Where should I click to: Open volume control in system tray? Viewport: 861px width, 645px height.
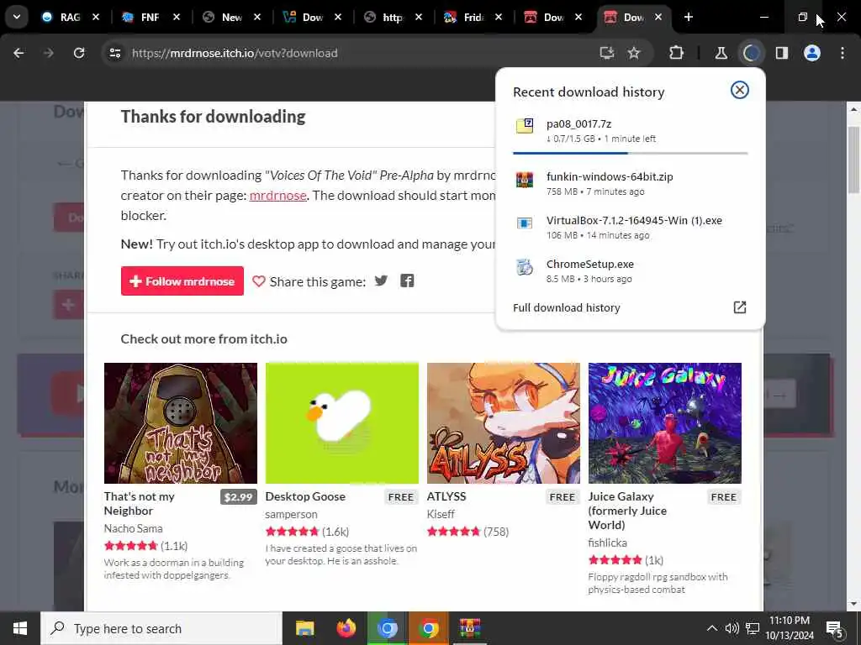732,628
